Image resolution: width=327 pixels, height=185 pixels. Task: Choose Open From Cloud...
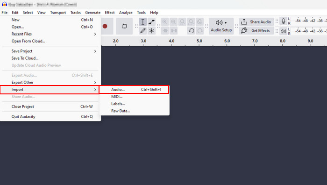(x=50, y=41)
